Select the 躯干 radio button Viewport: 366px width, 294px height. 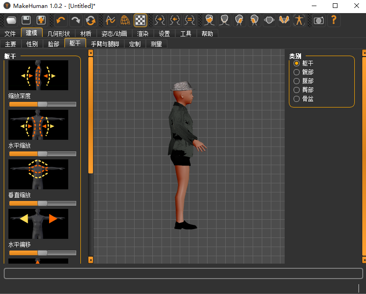296,63
